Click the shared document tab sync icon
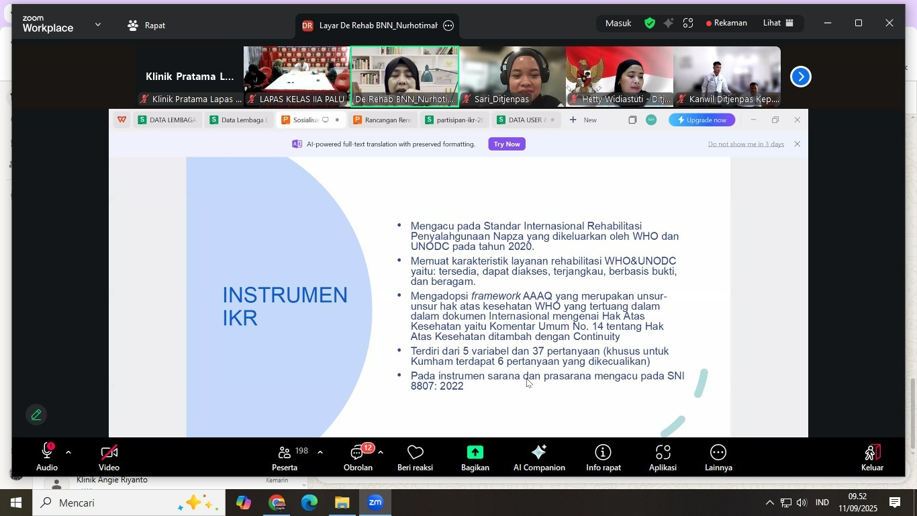 point(326,120)
